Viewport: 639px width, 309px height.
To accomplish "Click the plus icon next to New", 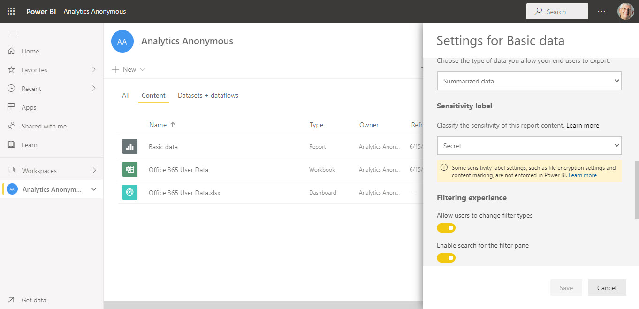I will [115, 69].
